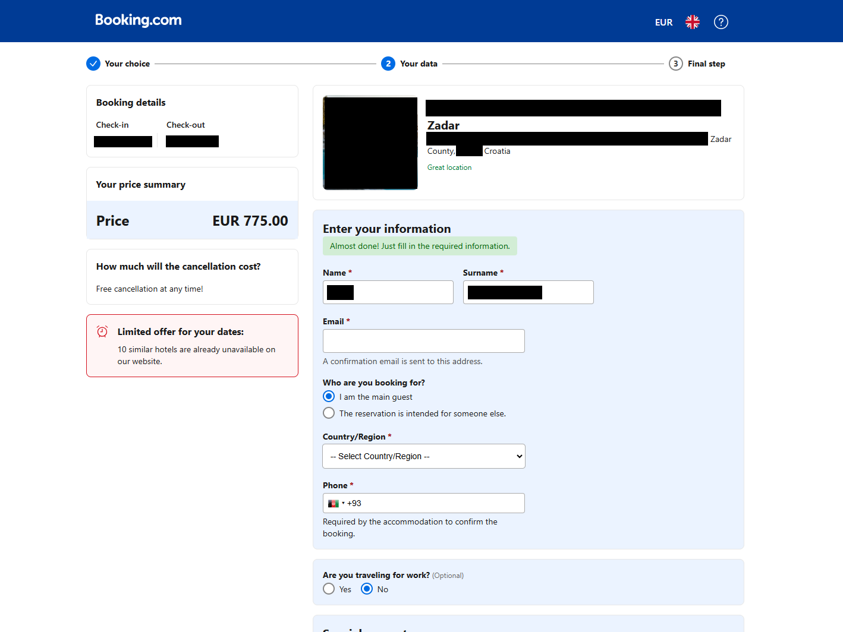
Task: Choose No for traveling for work
Action: pyautogui.click(x=367, y=589)
